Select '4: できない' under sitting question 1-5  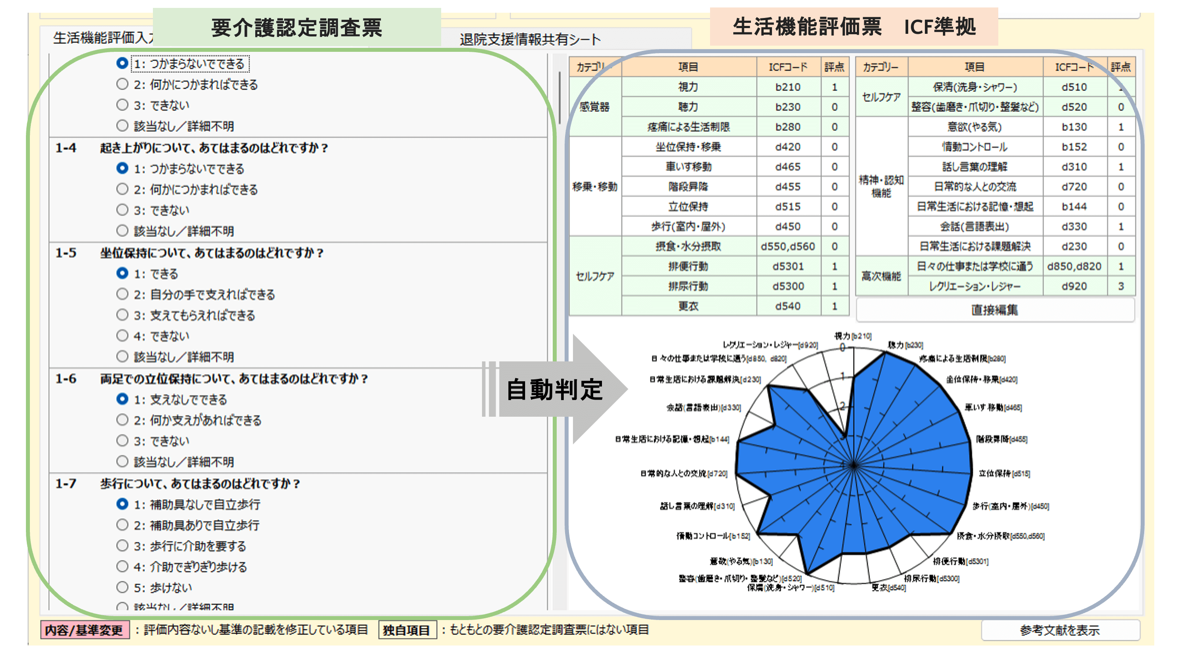[x=122, y=336]
